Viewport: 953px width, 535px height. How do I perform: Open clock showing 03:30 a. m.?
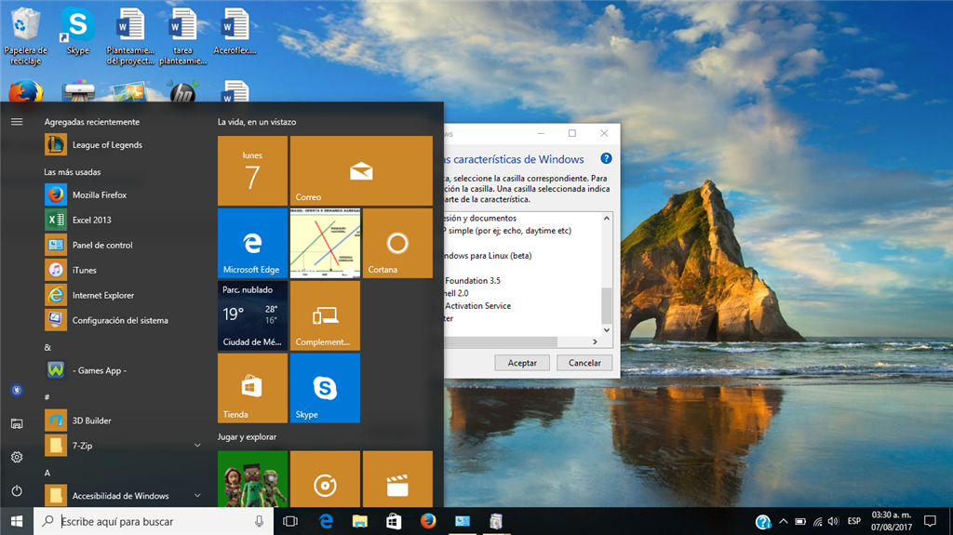click(892, 521)
